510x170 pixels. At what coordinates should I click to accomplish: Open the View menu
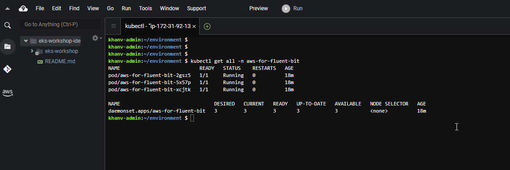[x=93, y=8]
